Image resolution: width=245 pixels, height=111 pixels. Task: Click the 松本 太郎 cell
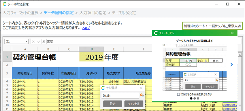pos(212,109)
